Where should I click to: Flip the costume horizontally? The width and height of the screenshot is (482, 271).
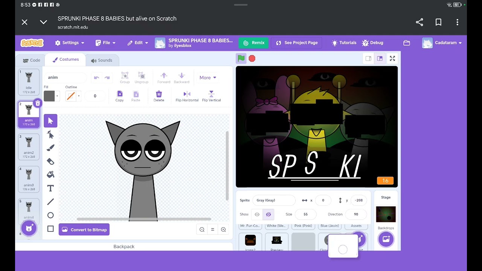click(x=187, y=96)
